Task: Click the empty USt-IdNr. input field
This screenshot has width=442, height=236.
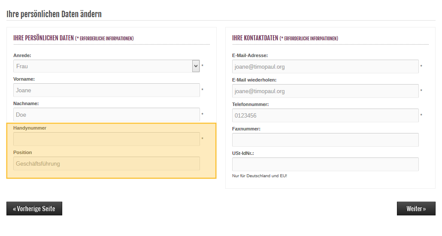Action: 325,164
